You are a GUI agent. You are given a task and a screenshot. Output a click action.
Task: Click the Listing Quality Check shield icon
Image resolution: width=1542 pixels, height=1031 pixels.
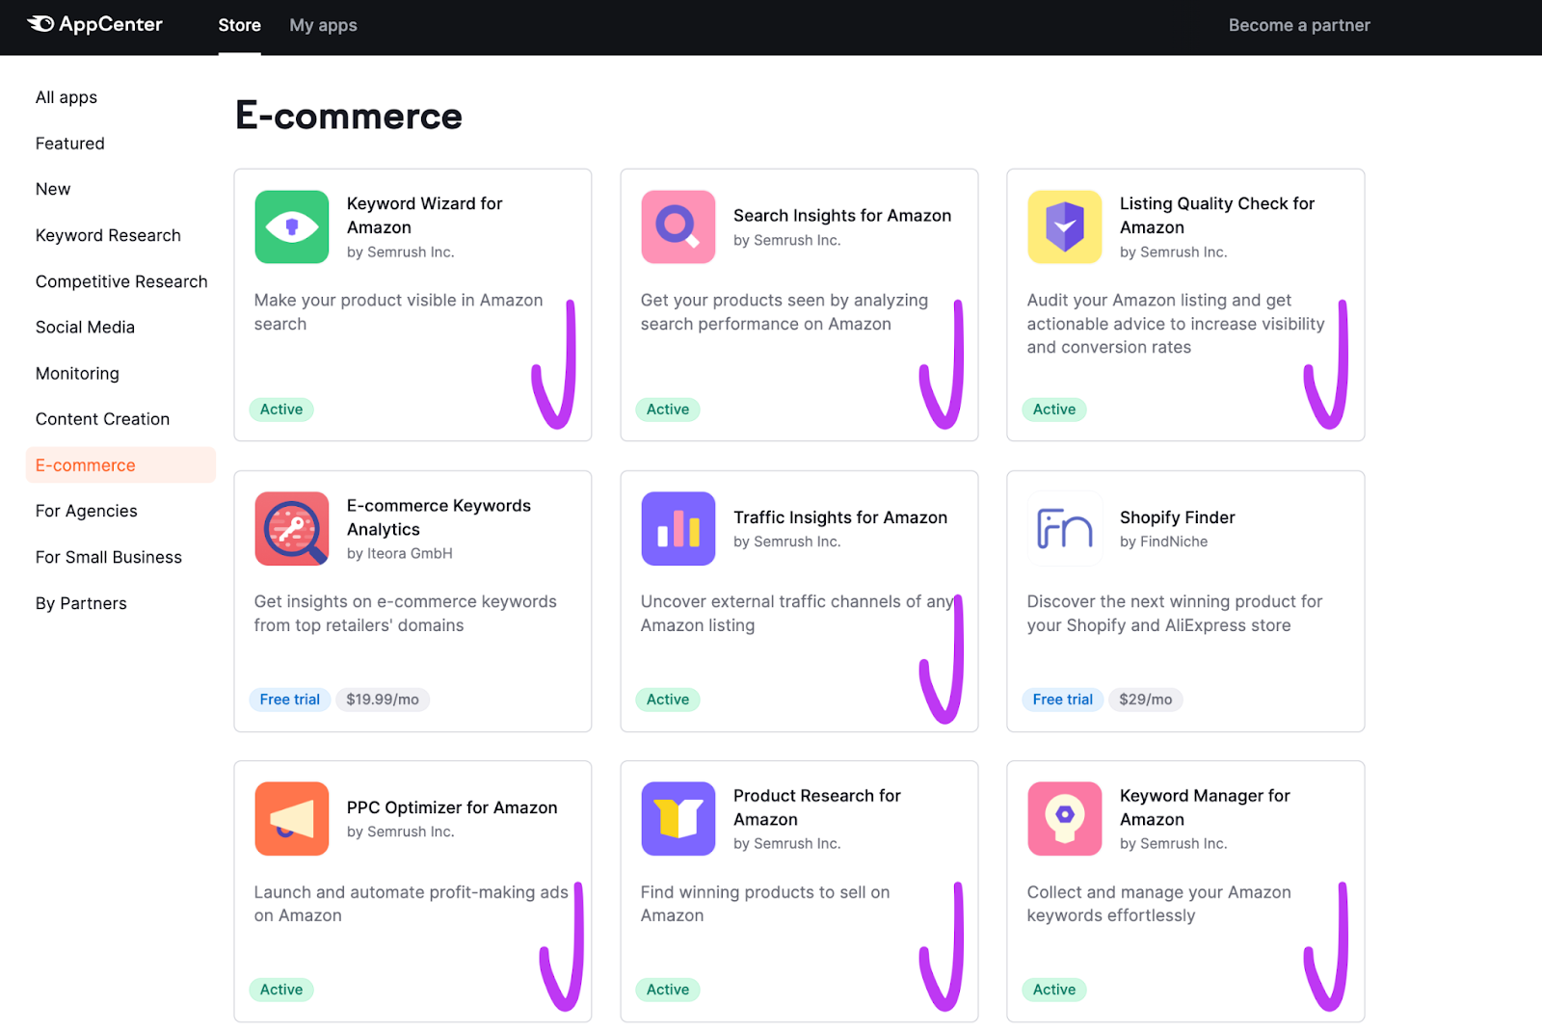(1065, 226)
